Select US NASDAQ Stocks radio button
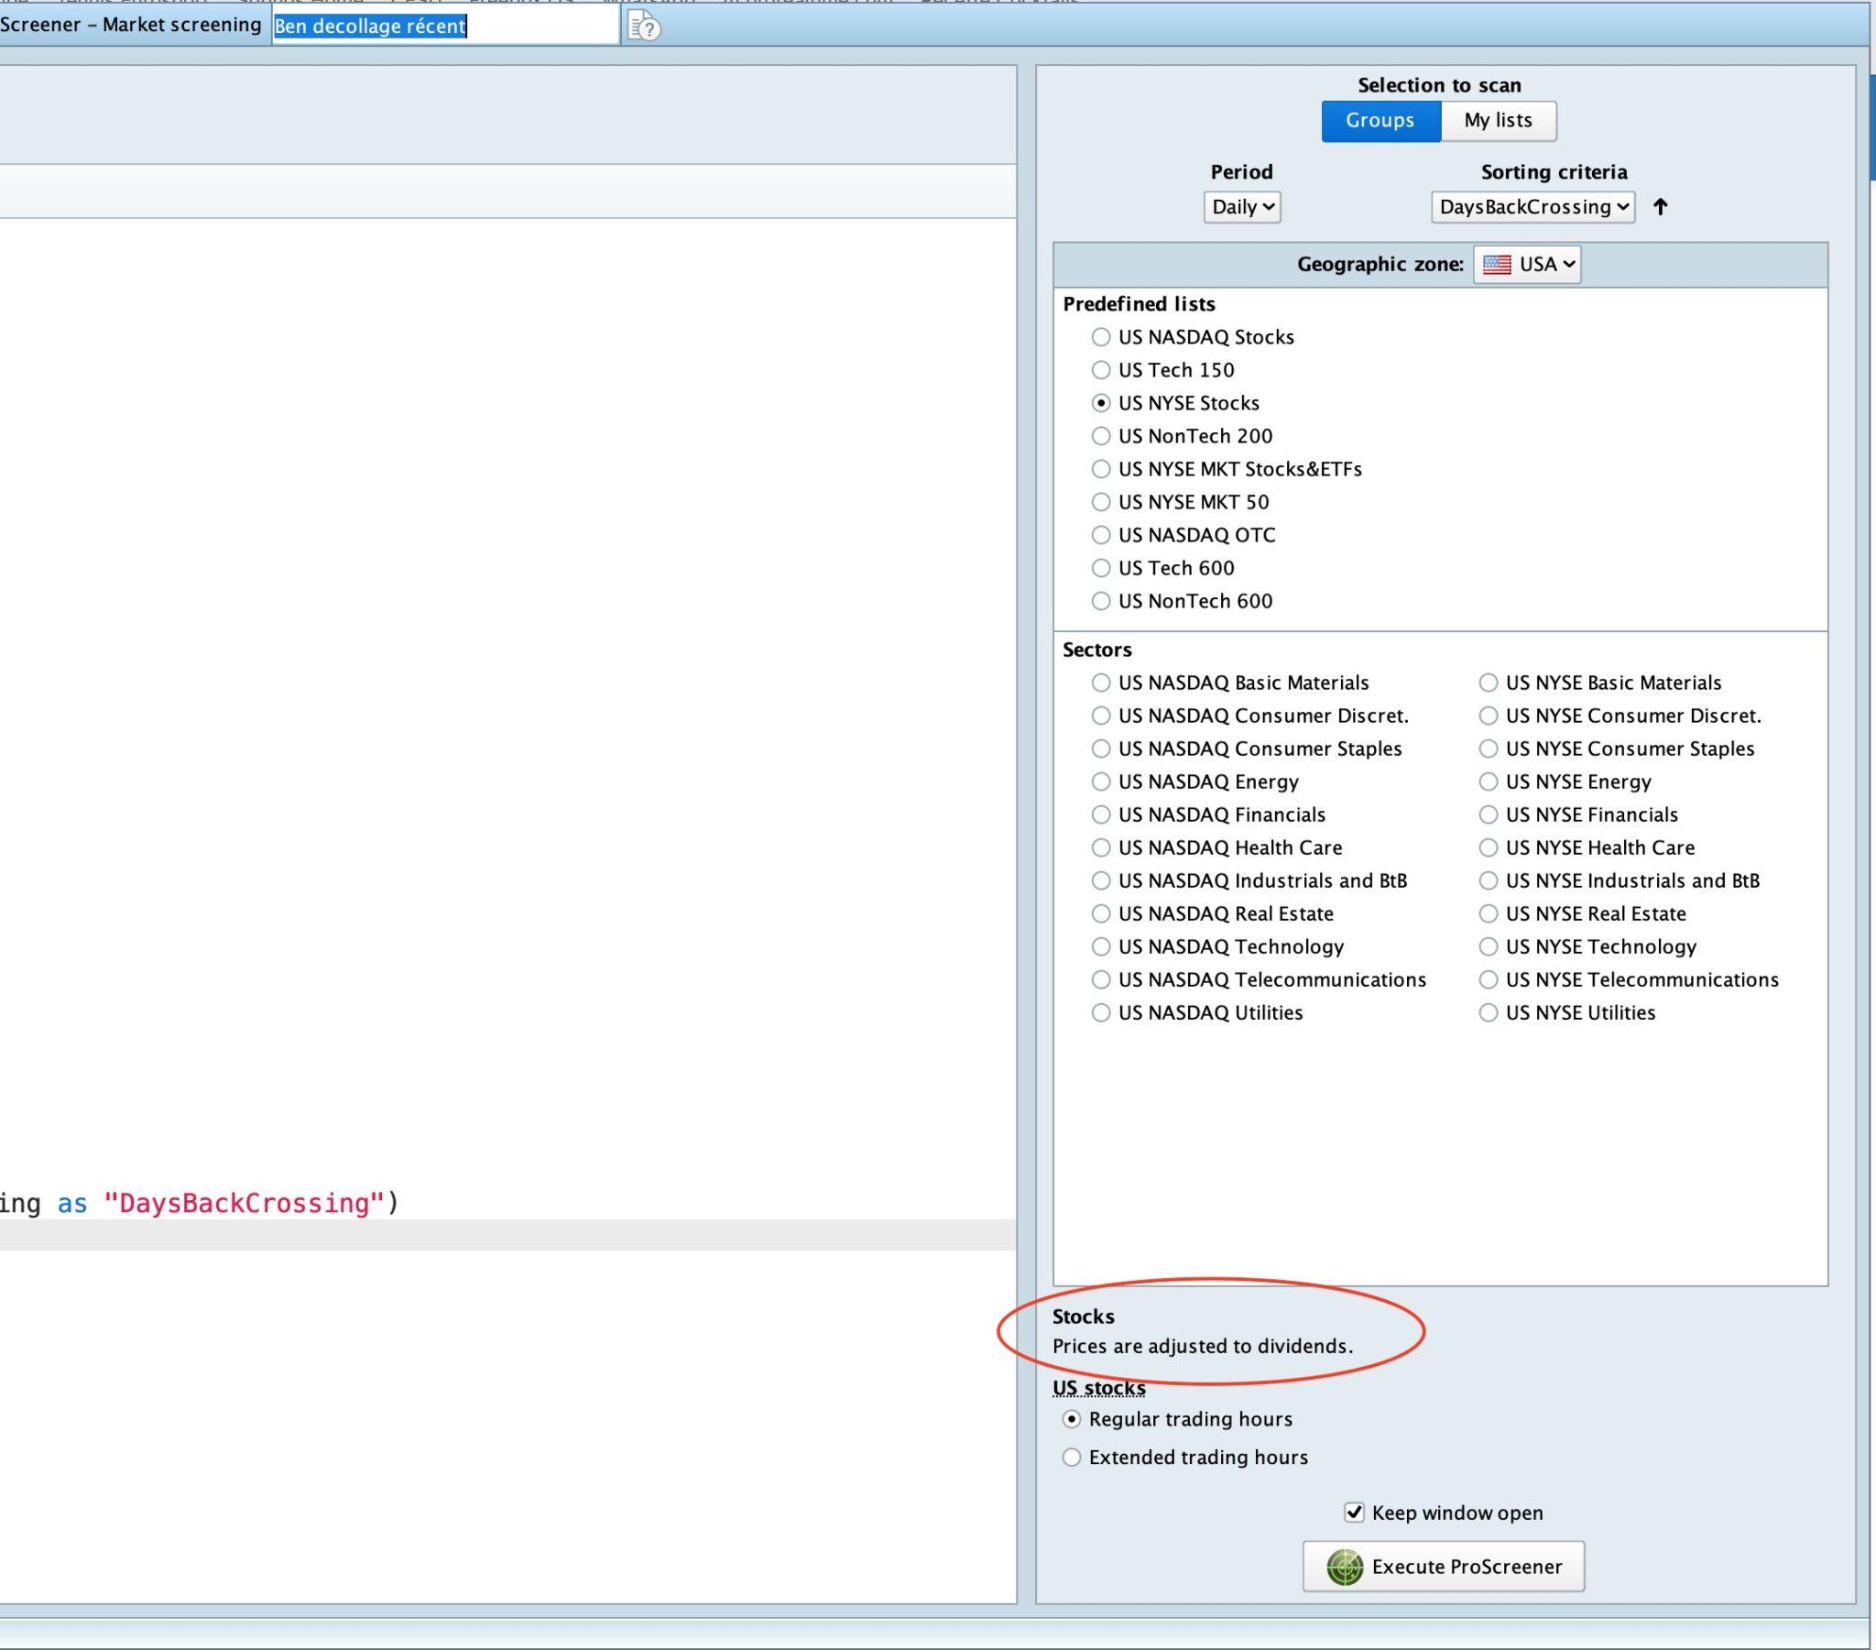The image size is (1876, 1650). pos(1100,337)
